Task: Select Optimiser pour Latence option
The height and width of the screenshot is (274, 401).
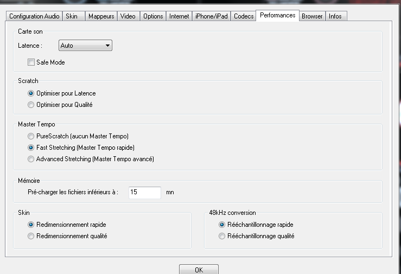Action: tap(31, 93)
